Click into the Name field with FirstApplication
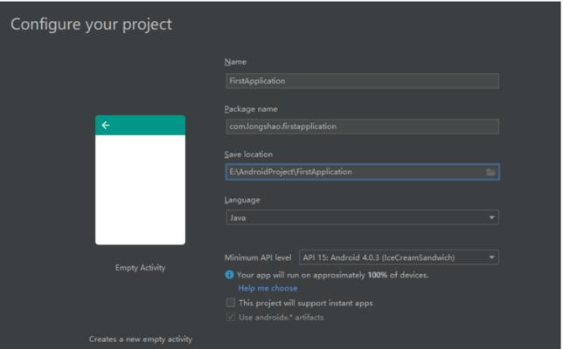This screenshot has width=563, height=349. (361, 81)
